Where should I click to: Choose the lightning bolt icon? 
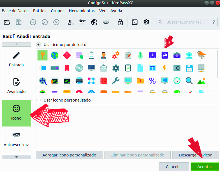click(164, 68)
